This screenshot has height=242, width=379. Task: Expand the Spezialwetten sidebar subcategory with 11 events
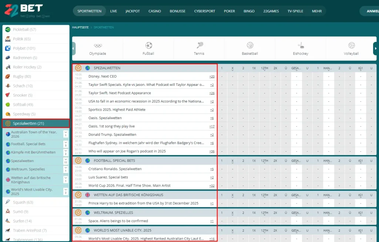point(66,161)
